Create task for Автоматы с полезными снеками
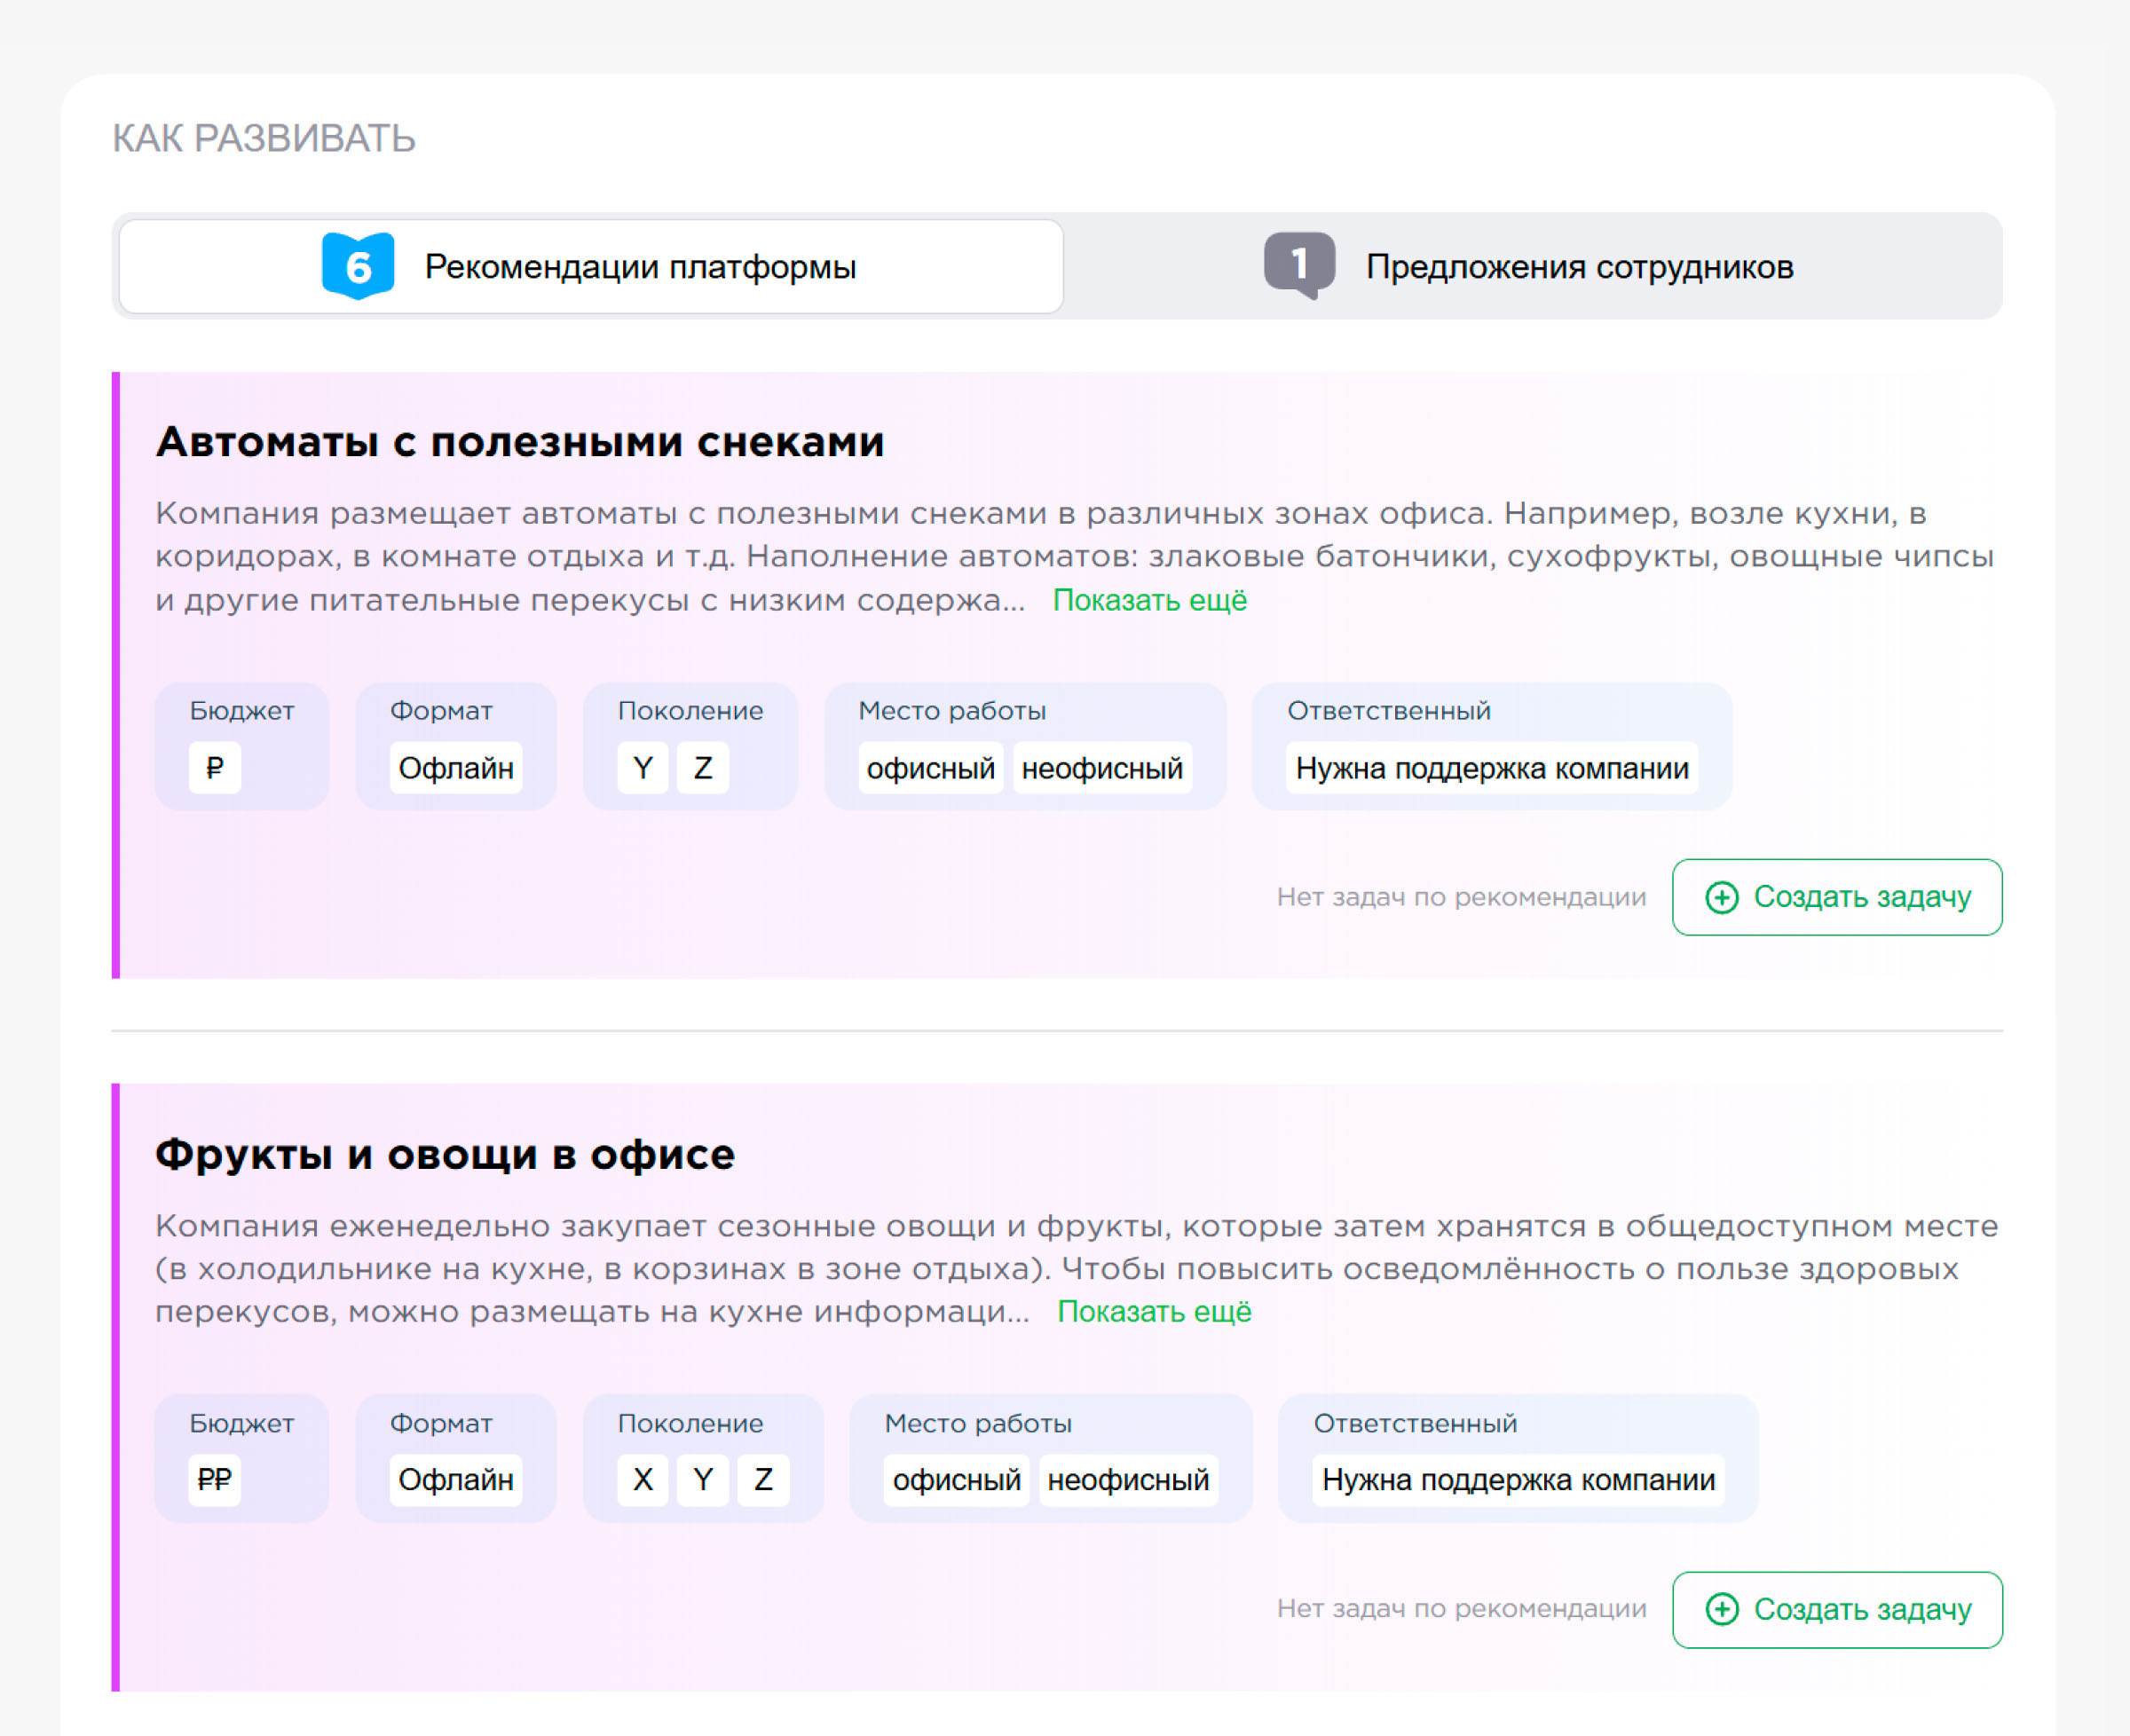 pyautogui.click(x=1837, y=897)
